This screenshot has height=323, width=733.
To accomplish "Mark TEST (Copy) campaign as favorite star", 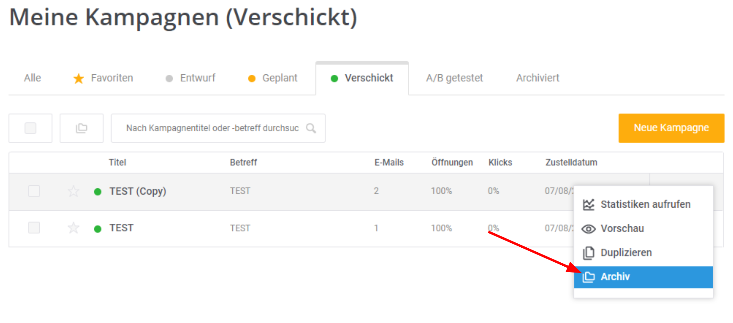I will coord(73,191).
